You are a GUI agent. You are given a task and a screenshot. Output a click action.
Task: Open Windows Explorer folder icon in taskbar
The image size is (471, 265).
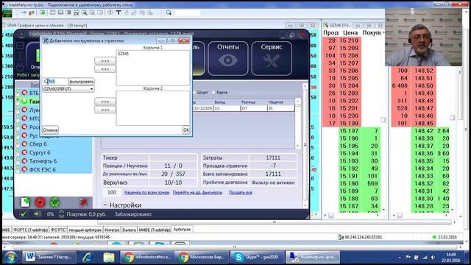coord(109,257)
